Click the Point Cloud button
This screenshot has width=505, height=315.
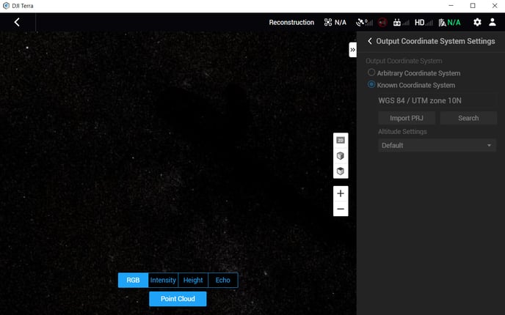(x=178, y=299)
